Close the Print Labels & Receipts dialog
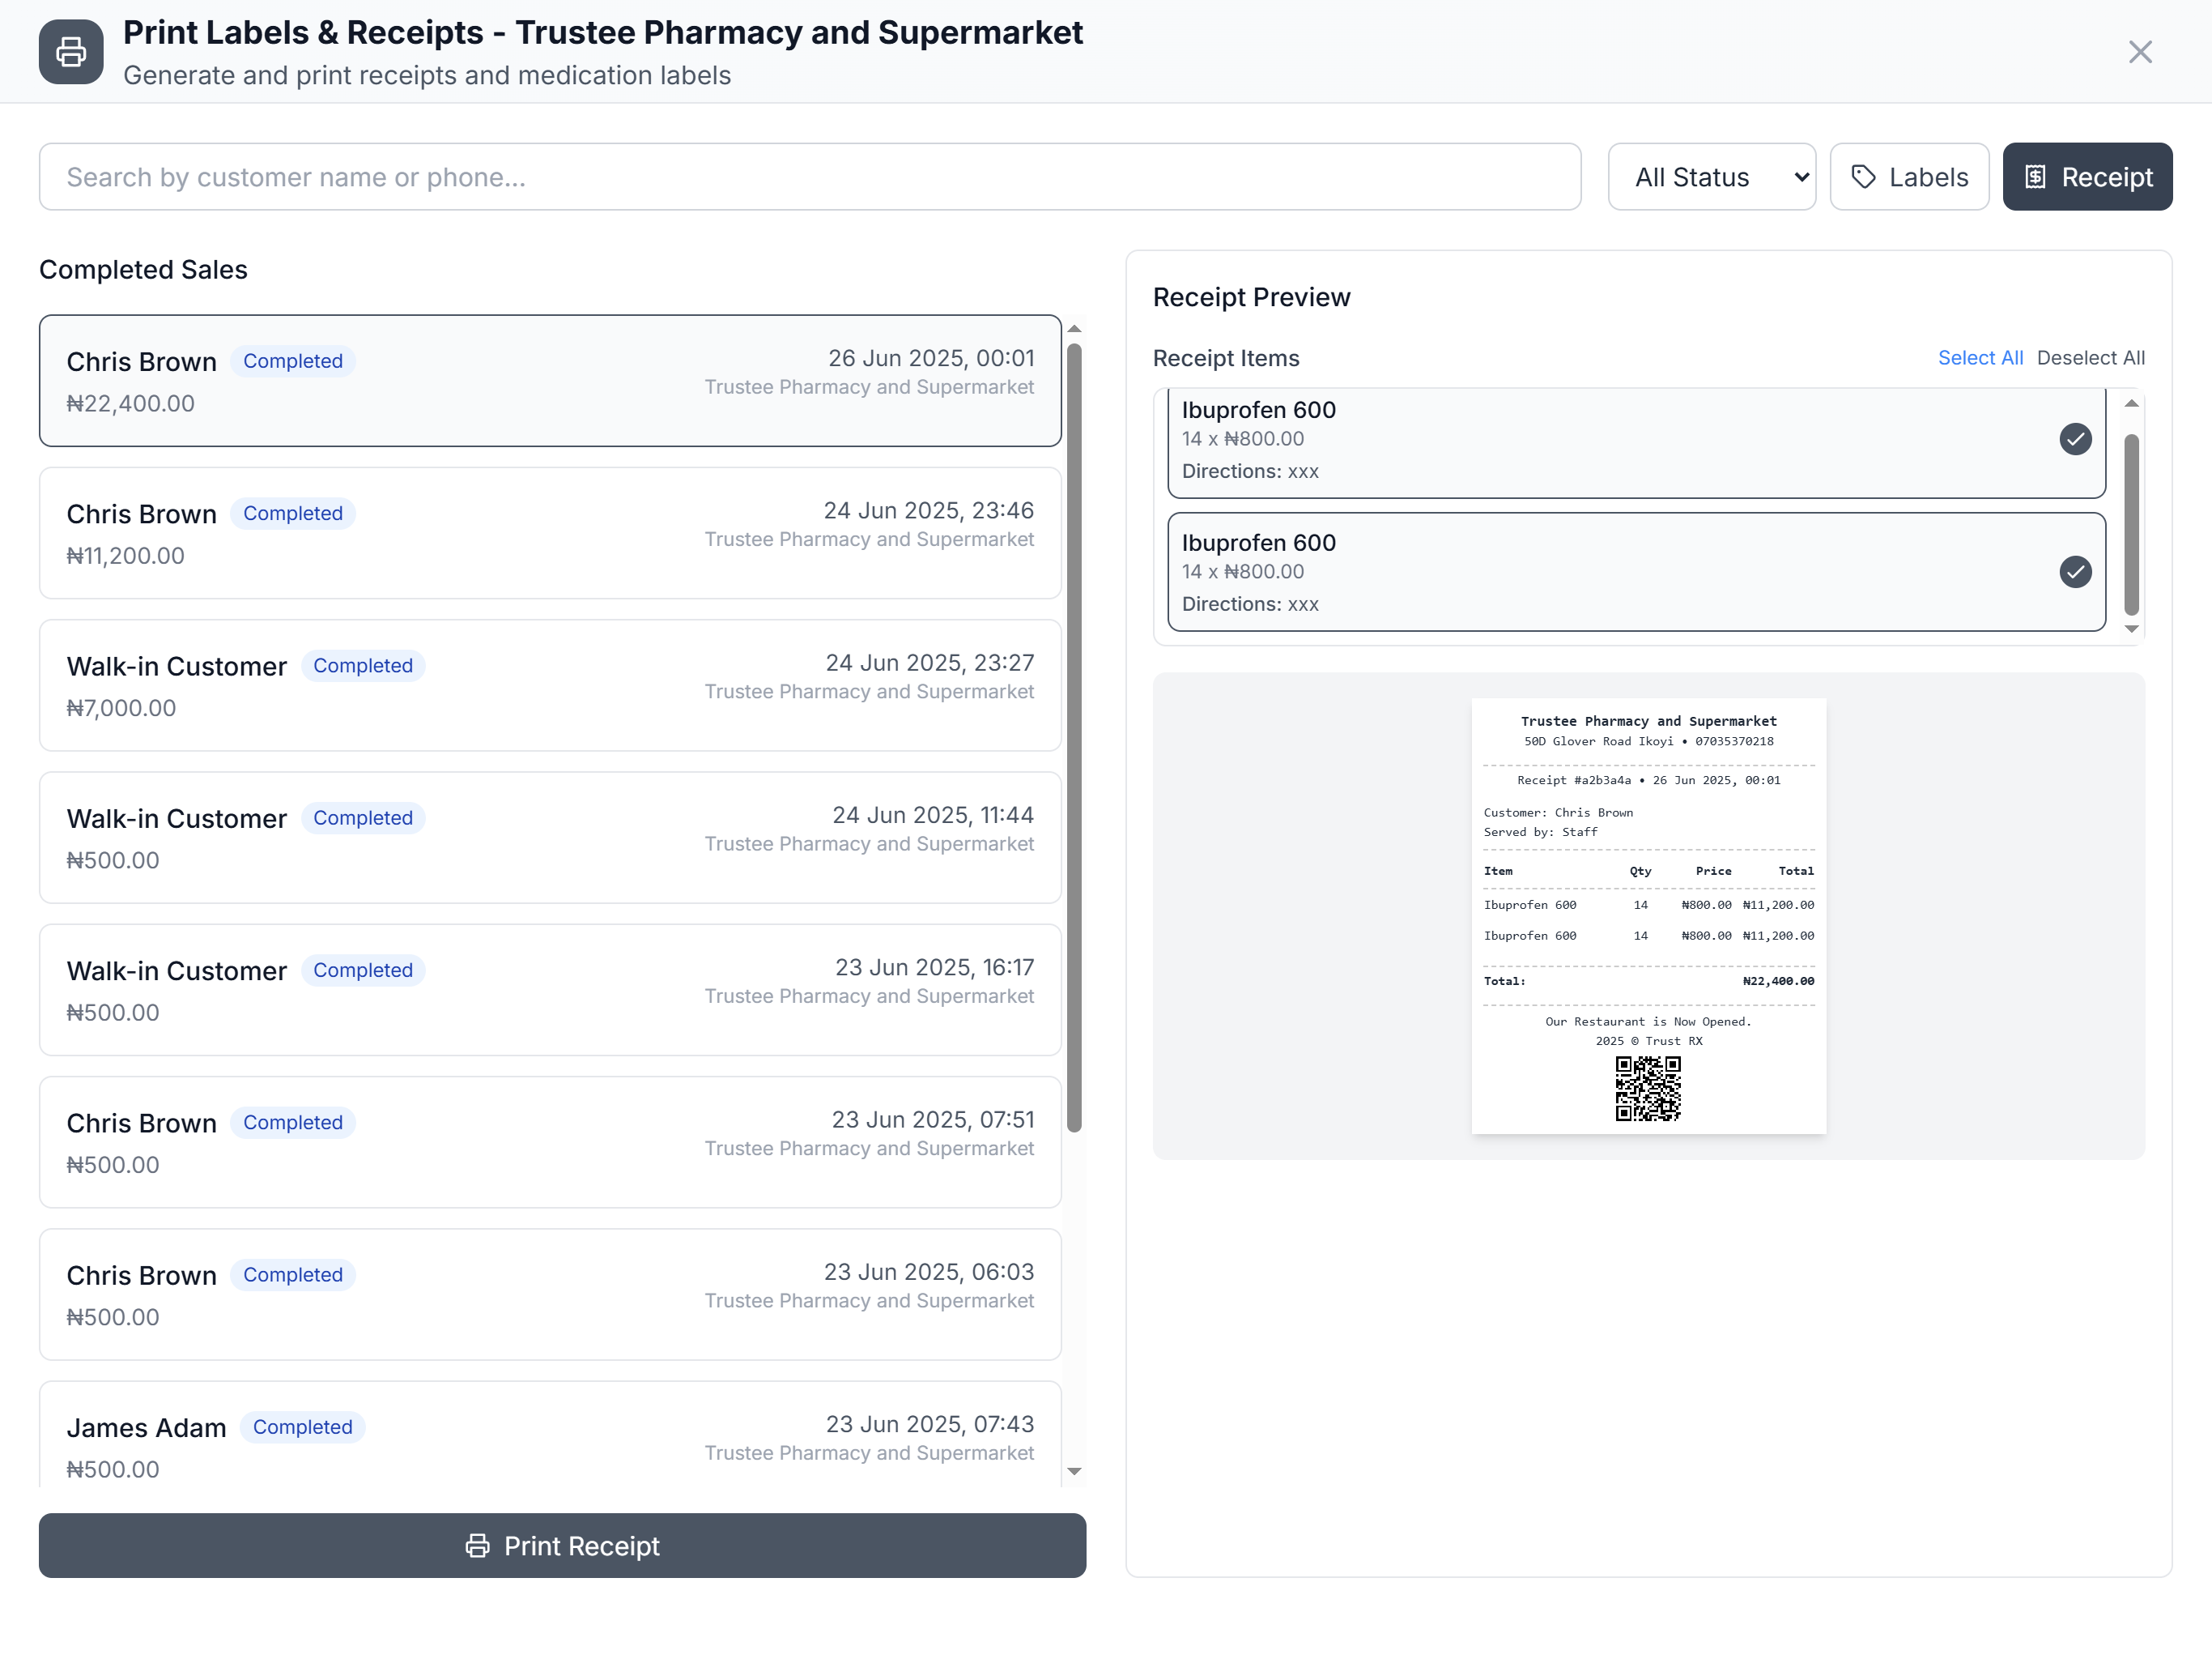 2139,52
